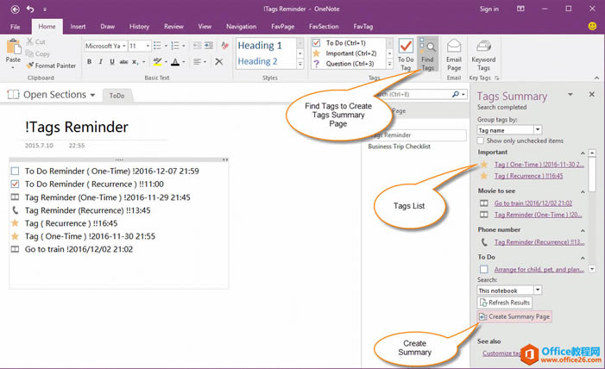Check the first To Do Reminder checkbox
The image size is (605, 369).
pyautogui.click(x=15, y=172)
